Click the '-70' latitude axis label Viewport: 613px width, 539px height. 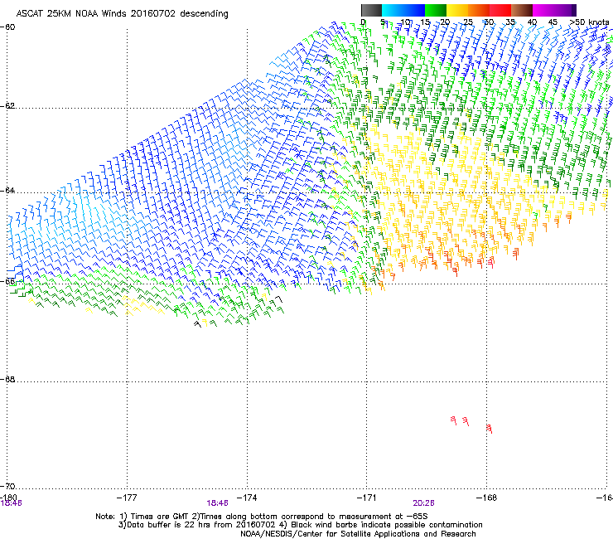pyautogui.click(x=7, y=486)
